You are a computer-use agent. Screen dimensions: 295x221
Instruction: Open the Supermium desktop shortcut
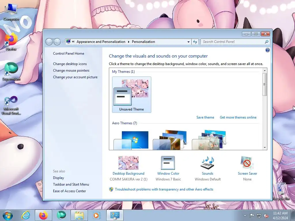[11, 72]
